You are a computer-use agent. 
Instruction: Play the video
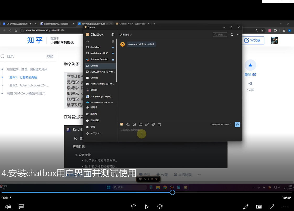point(147,207)
